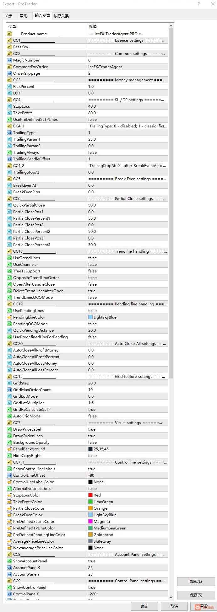Click the integer icon beside TrailingType

(x=9, y=133)
